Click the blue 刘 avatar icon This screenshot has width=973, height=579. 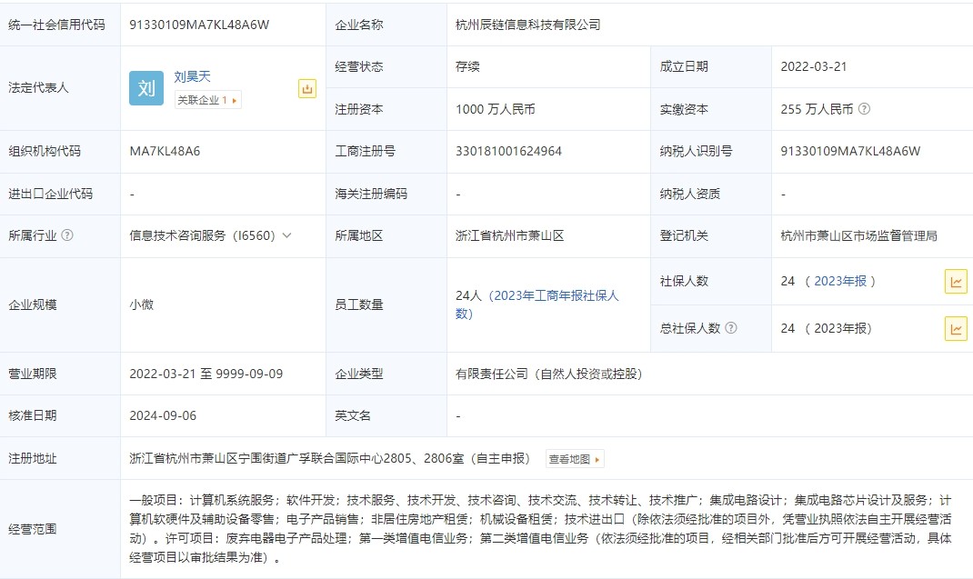tap(146, 88)
